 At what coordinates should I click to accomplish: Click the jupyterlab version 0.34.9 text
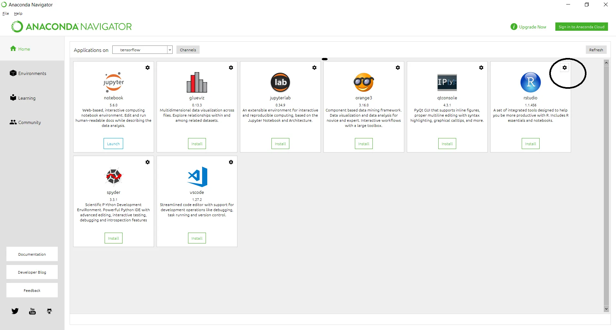point(280,105)
